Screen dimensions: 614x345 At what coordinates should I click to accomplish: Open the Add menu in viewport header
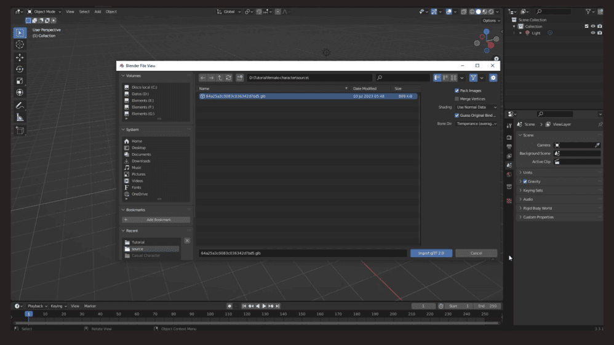coord(97,12)
